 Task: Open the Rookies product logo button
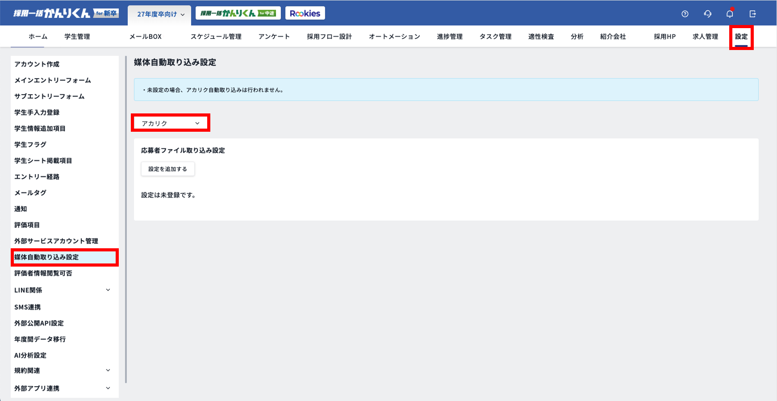[x=305, y=13]
